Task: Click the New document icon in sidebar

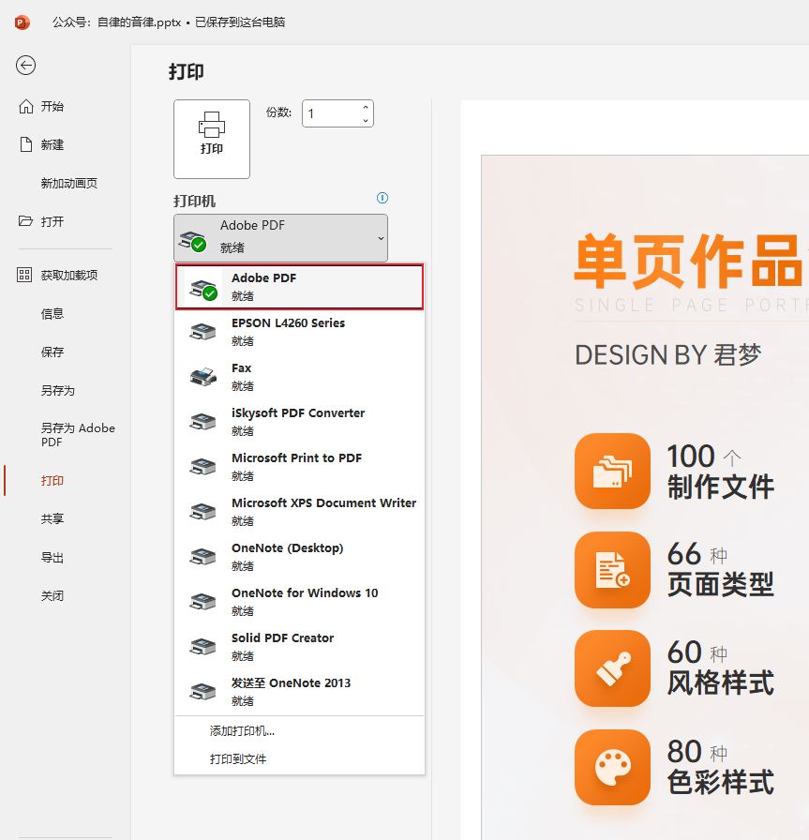Action: 26,144
